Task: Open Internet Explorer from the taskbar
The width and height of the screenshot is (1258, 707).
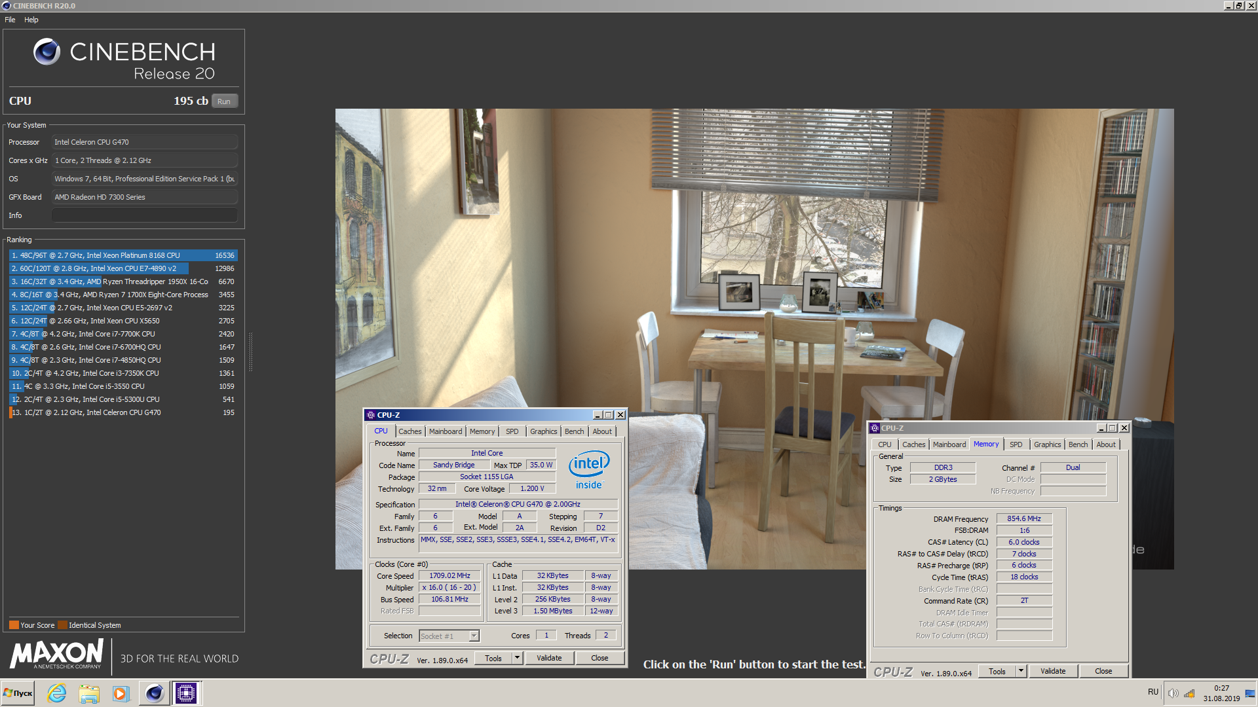Action: point(57,693)
